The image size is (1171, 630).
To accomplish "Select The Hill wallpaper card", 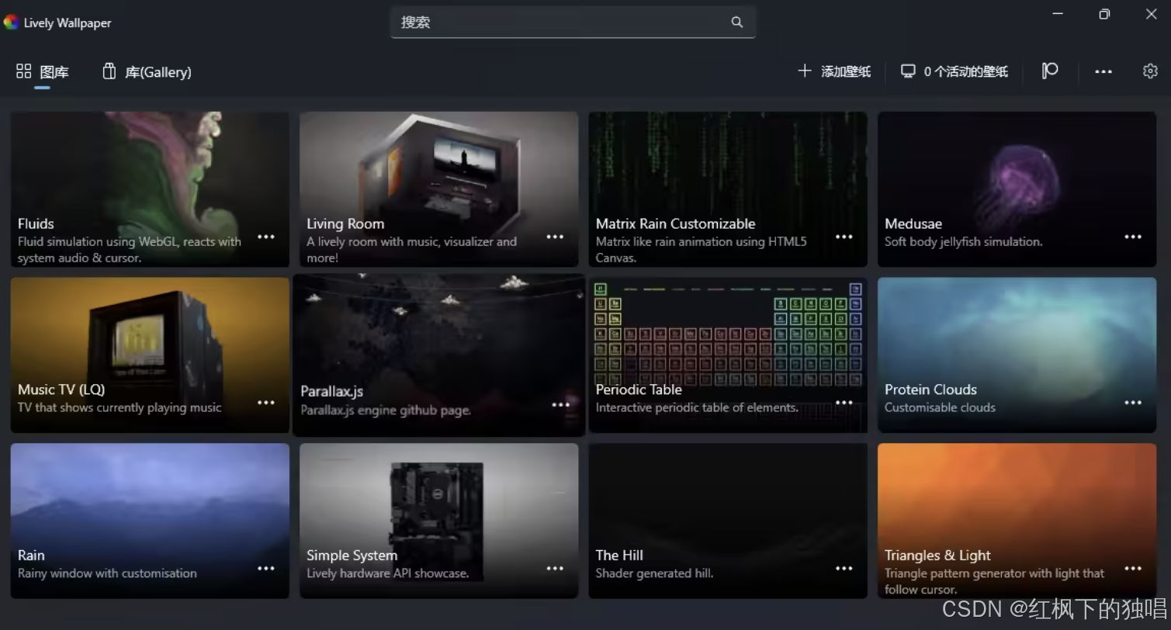I will (x=728, y=521).
